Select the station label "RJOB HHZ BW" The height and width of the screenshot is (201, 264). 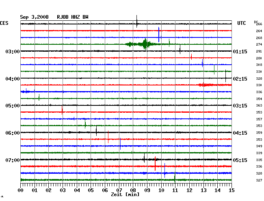(73, 17)
